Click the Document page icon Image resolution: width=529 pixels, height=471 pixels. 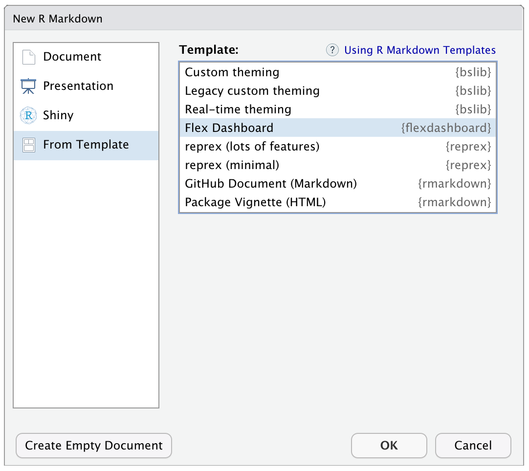29,57
